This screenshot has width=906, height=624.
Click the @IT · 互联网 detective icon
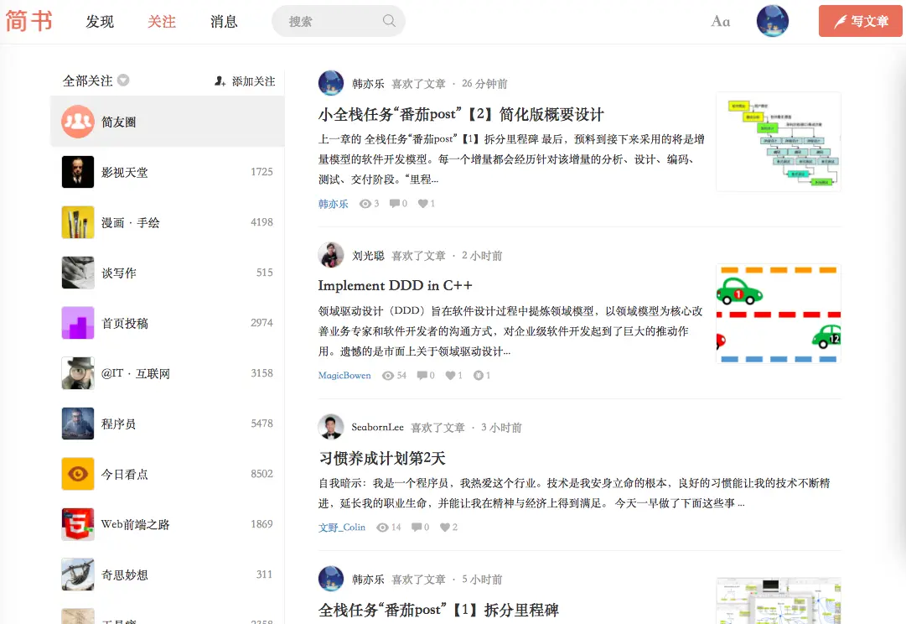pyautogui.click(x=78, y=373)
